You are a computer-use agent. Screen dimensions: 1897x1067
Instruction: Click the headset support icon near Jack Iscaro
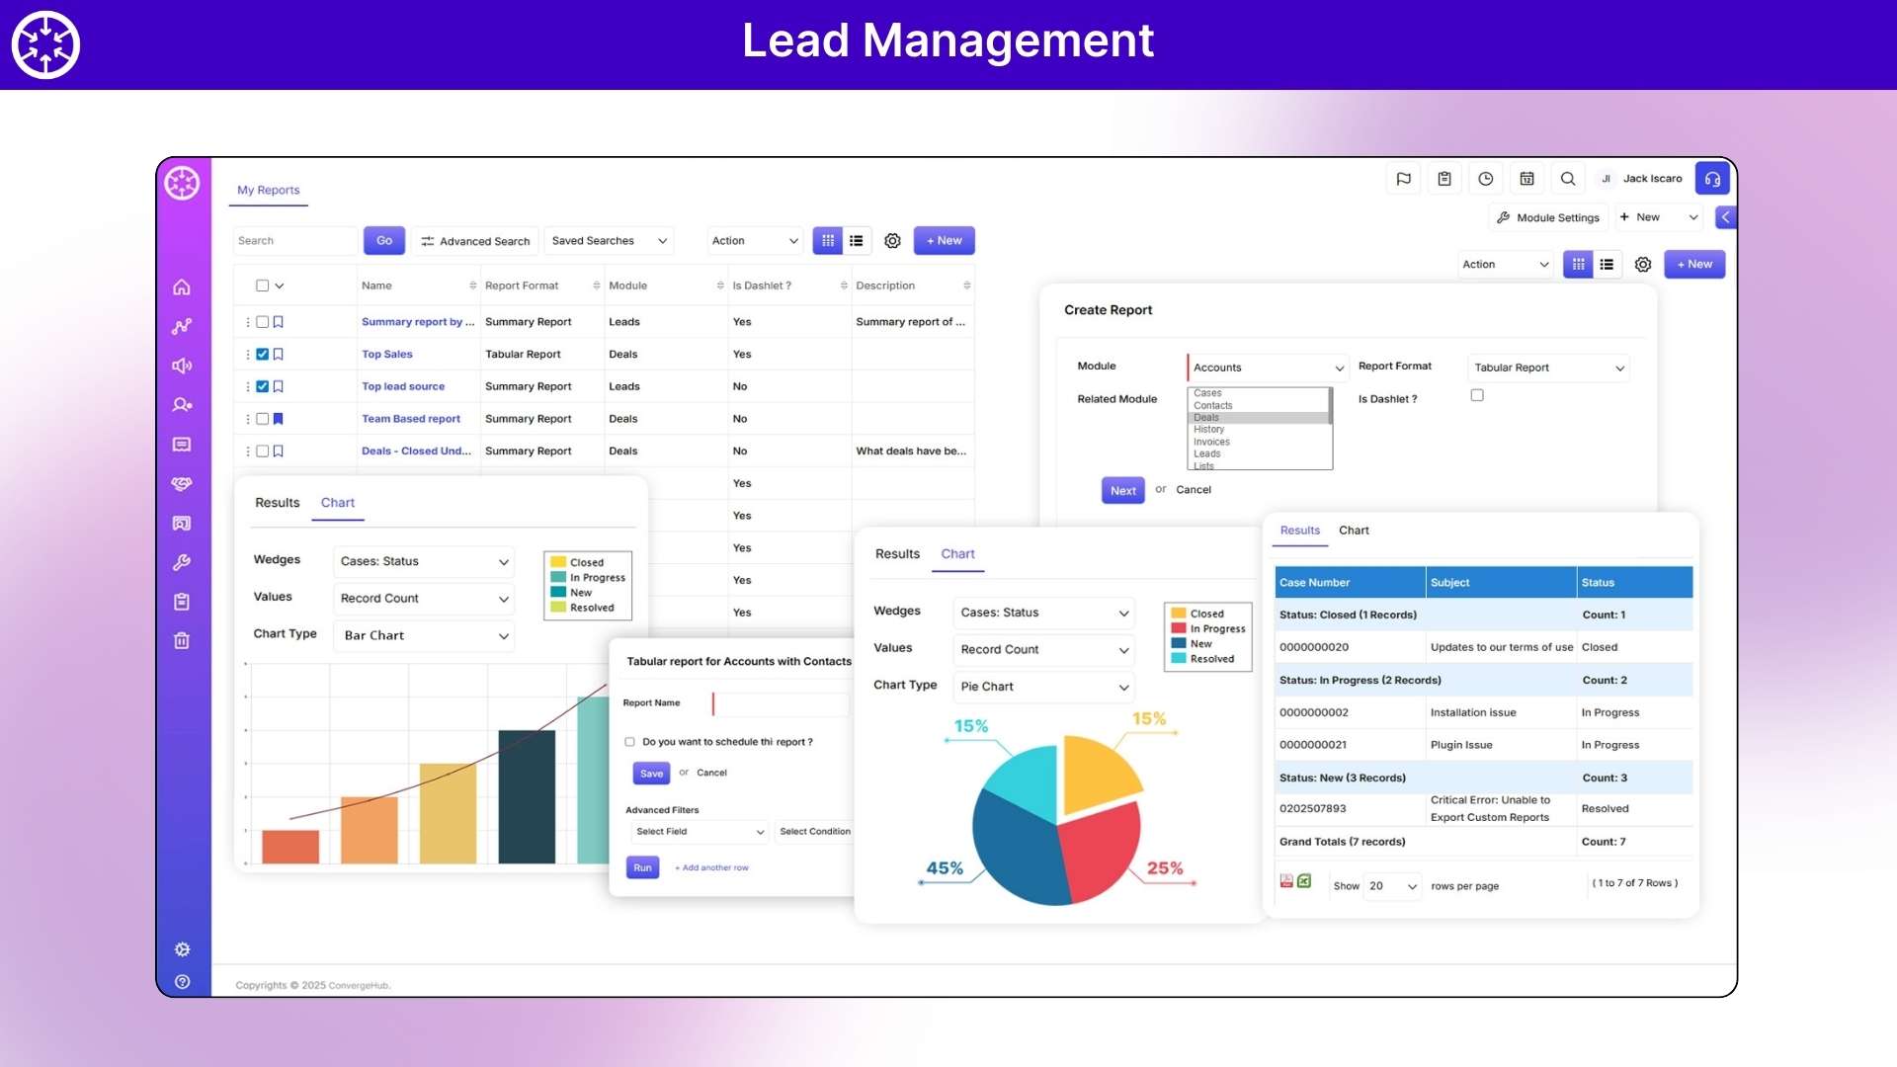(1713, 179)
